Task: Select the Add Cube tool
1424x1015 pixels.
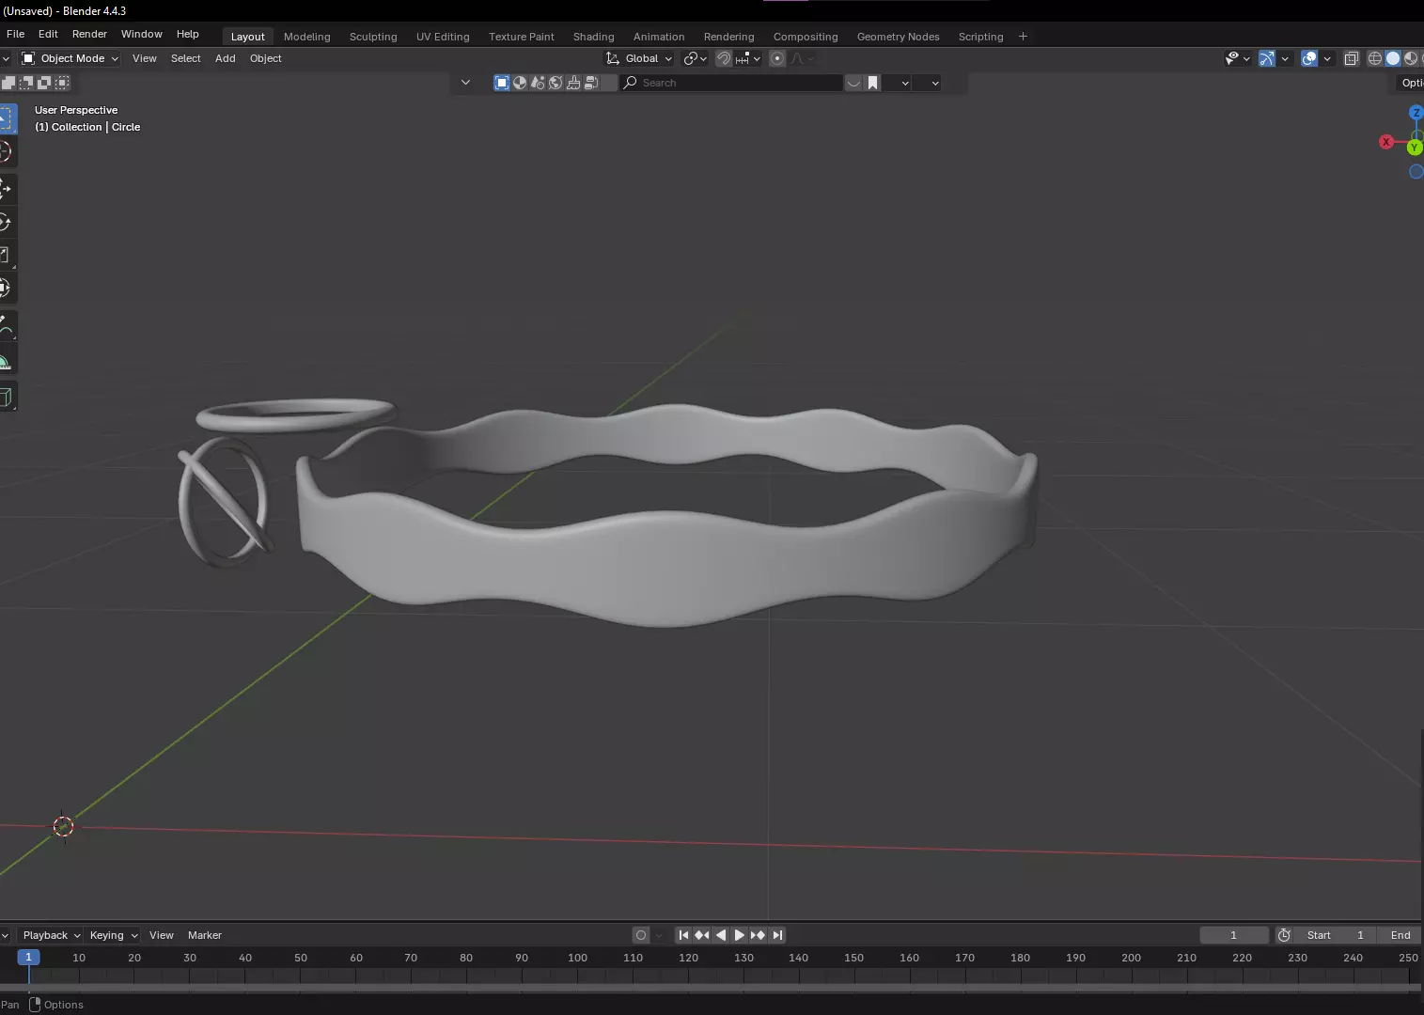Action: click(x=8, y=397)
